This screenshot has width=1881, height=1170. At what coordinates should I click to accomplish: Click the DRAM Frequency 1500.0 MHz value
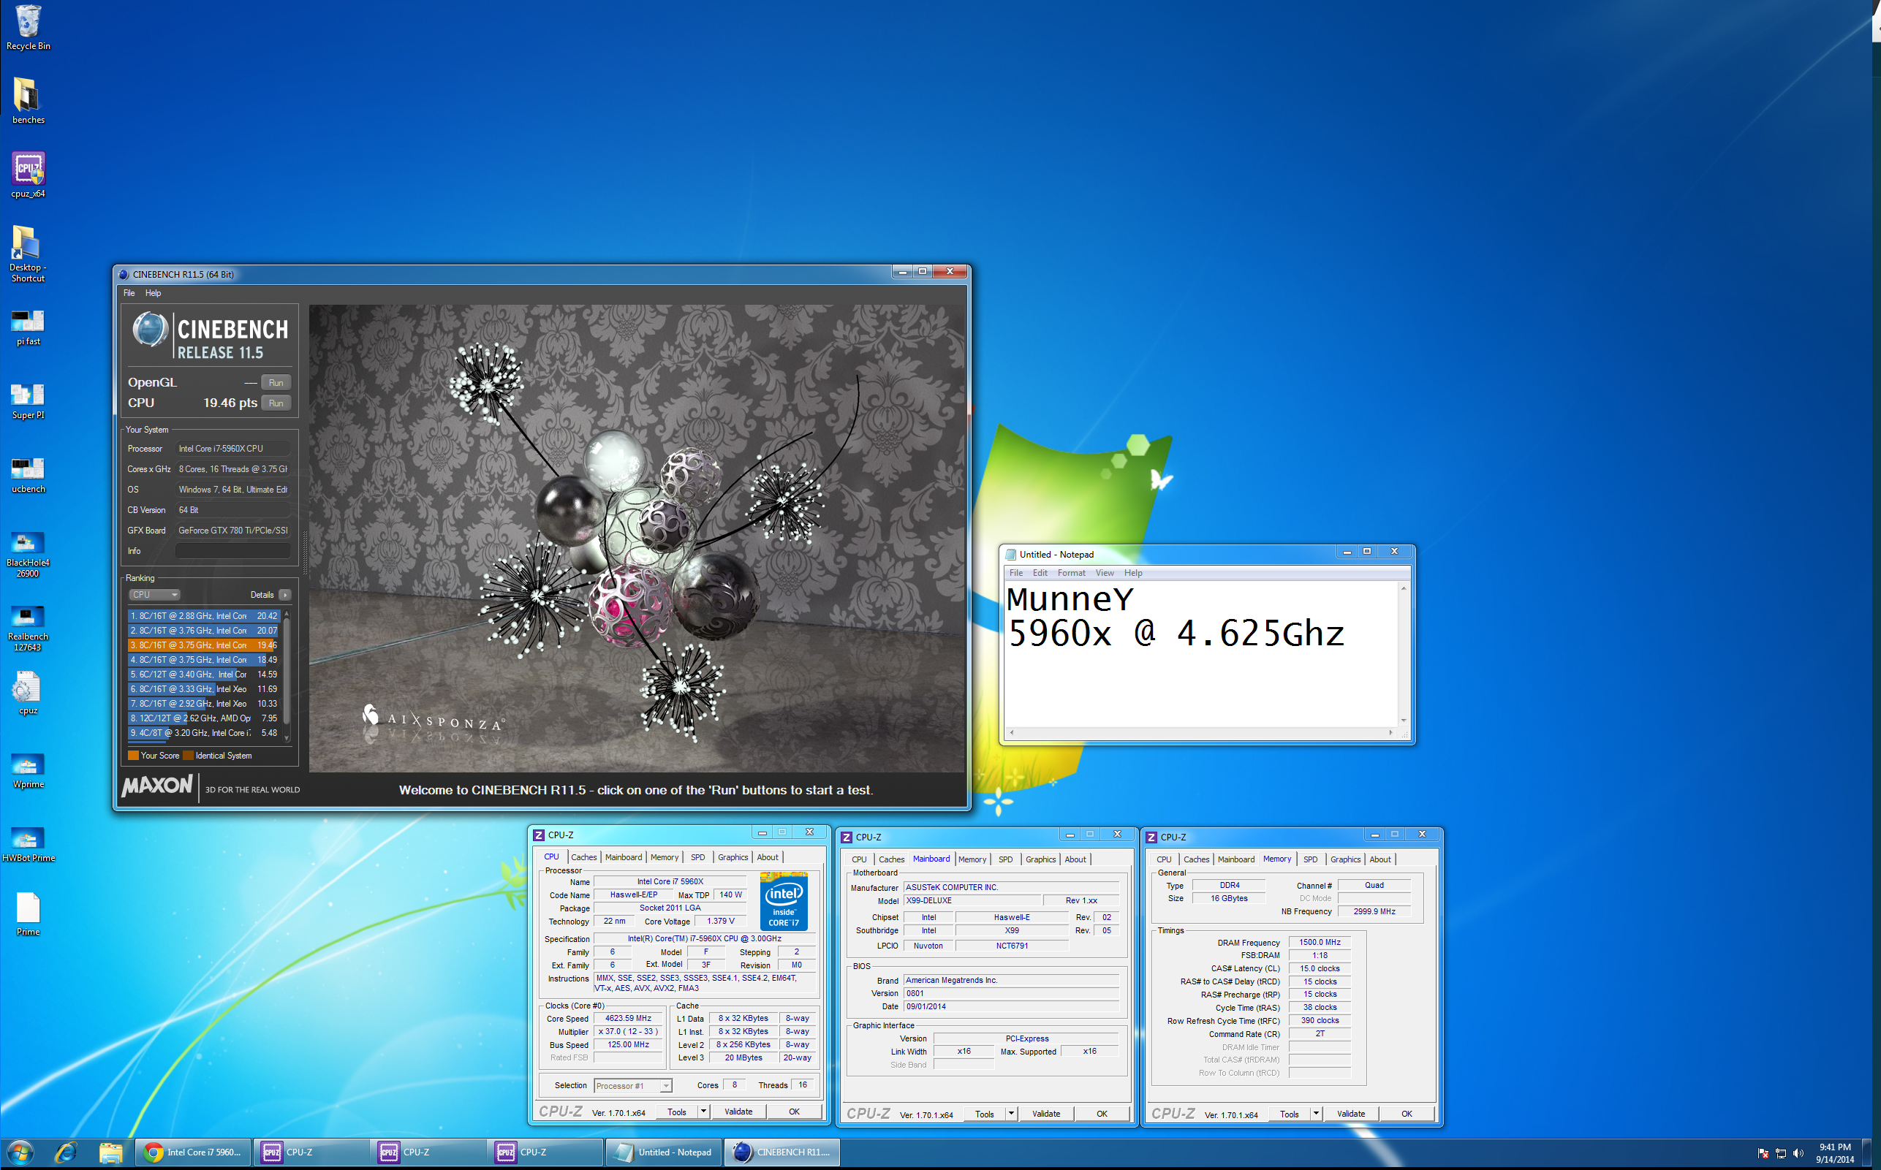point(1320,943)
